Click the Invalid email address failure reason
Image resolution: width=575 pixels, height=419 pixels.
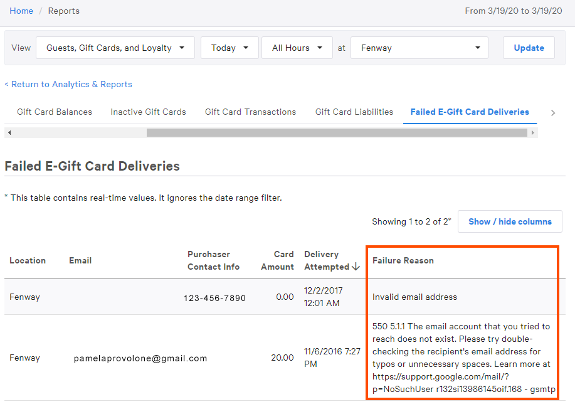click(414, 297)
